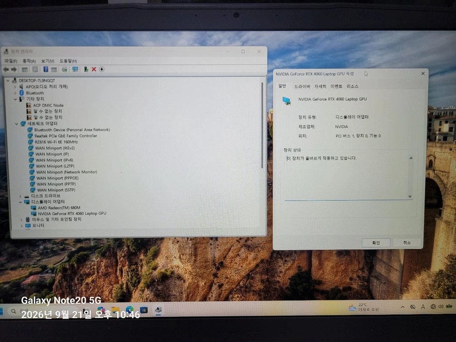
Task: Click the enable device toolbar icon
Action: (x=86, y=69)
